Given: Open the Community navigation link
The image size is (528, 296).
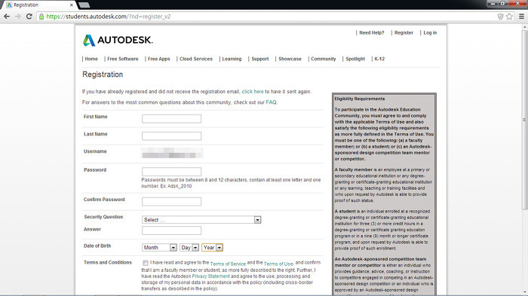Looking at the screenshot, I should click(x=324, y=59).
